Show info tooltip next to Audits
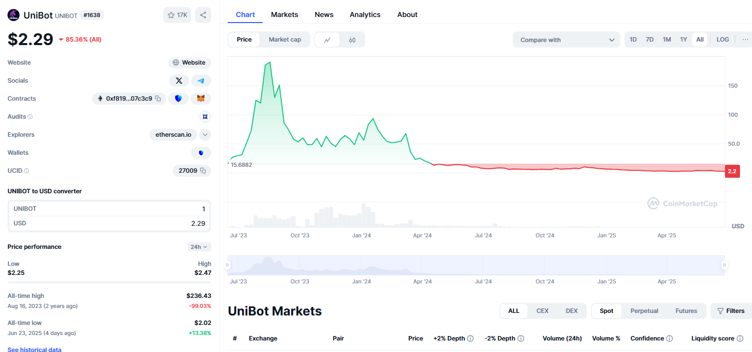 click(30, 117)
